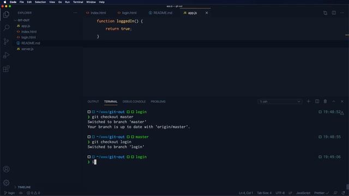Open Explorer more actions ellipsis
The image size is (349, 196).
pyautogui.click(x=75, y=13)
